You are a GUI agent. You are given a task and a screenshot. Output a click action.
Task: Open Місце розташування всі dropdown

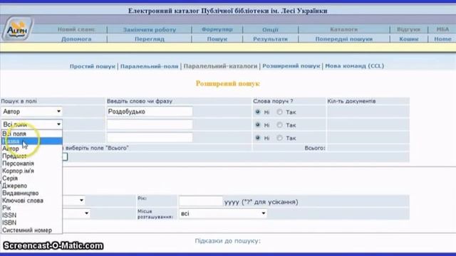223,213
